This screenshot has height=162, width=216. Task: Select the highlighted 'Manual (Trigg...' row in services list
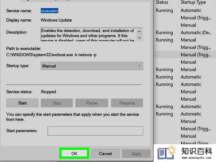point(185,55)
